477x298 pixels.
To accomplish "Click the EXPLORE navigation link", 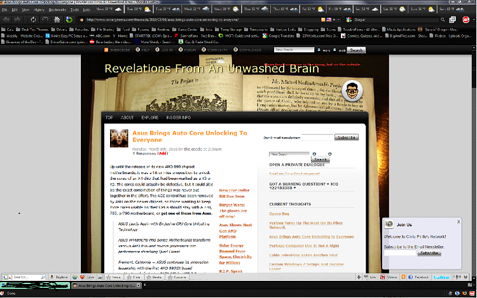I will coord(149,118).
